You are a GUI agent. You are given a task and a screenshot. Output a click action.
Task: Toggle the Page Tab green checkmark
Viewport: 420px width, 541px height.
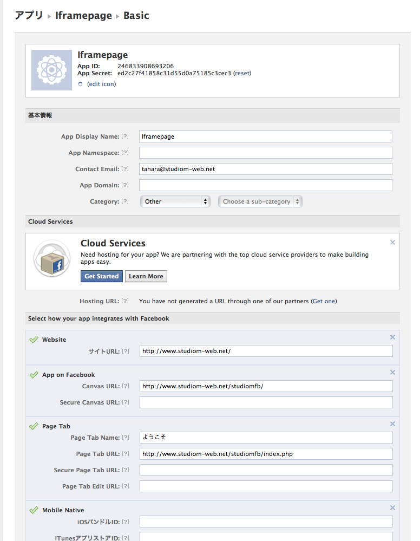coord(34,426)
